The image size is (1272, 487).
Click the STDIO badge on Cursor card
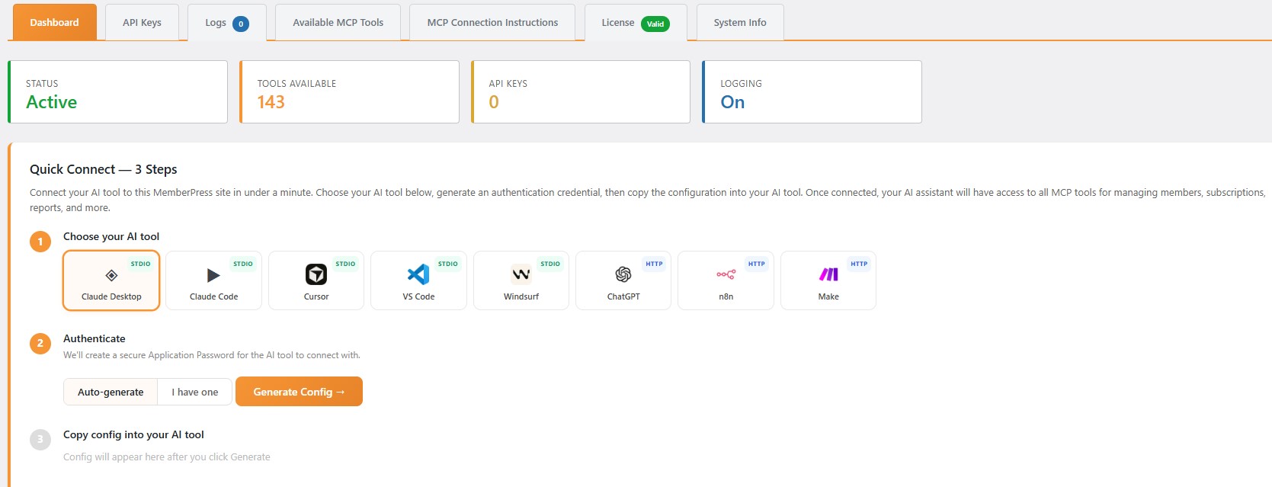point(345,264)
